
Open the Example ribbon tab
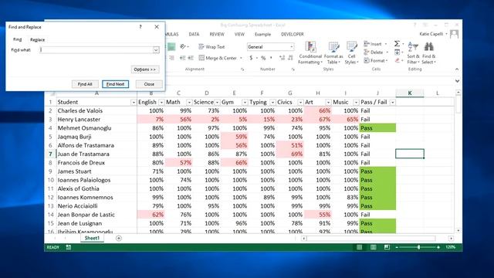pyautogui.click(x=262, y=34)
